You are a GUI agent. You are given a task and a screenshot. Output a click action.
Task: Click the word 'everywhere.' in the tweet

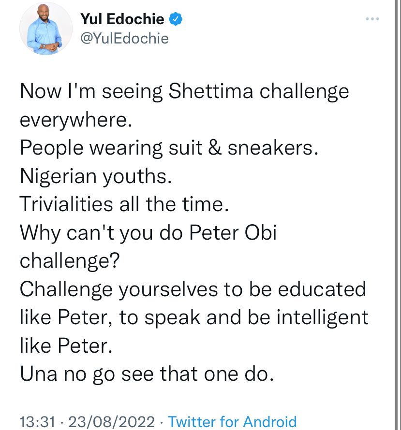click(76, 120)
